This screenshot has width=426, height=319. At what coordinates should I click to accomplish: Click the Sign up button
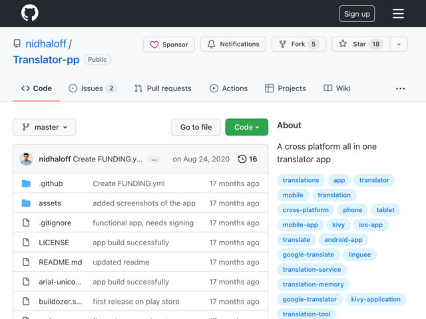(x=357, y=13)
